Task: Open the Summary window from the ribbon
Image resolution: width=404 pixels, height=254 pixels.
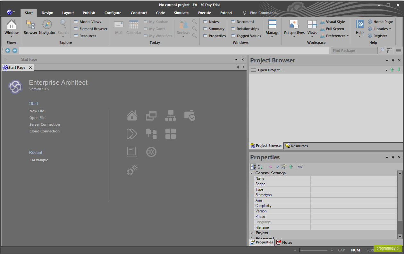Action: coord(214,29)
